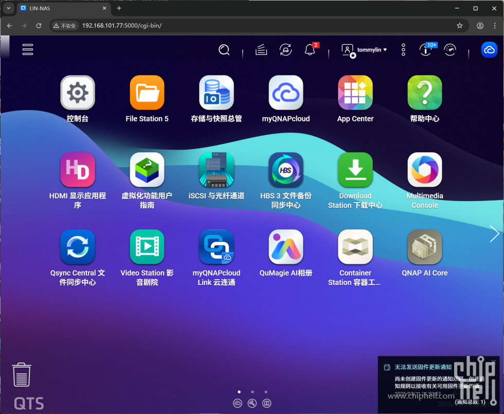Image resolution: width=504 pixels, height=414 pixels.
Task: Open the 帮助中心 help center
Action: (x=425, y=93)
